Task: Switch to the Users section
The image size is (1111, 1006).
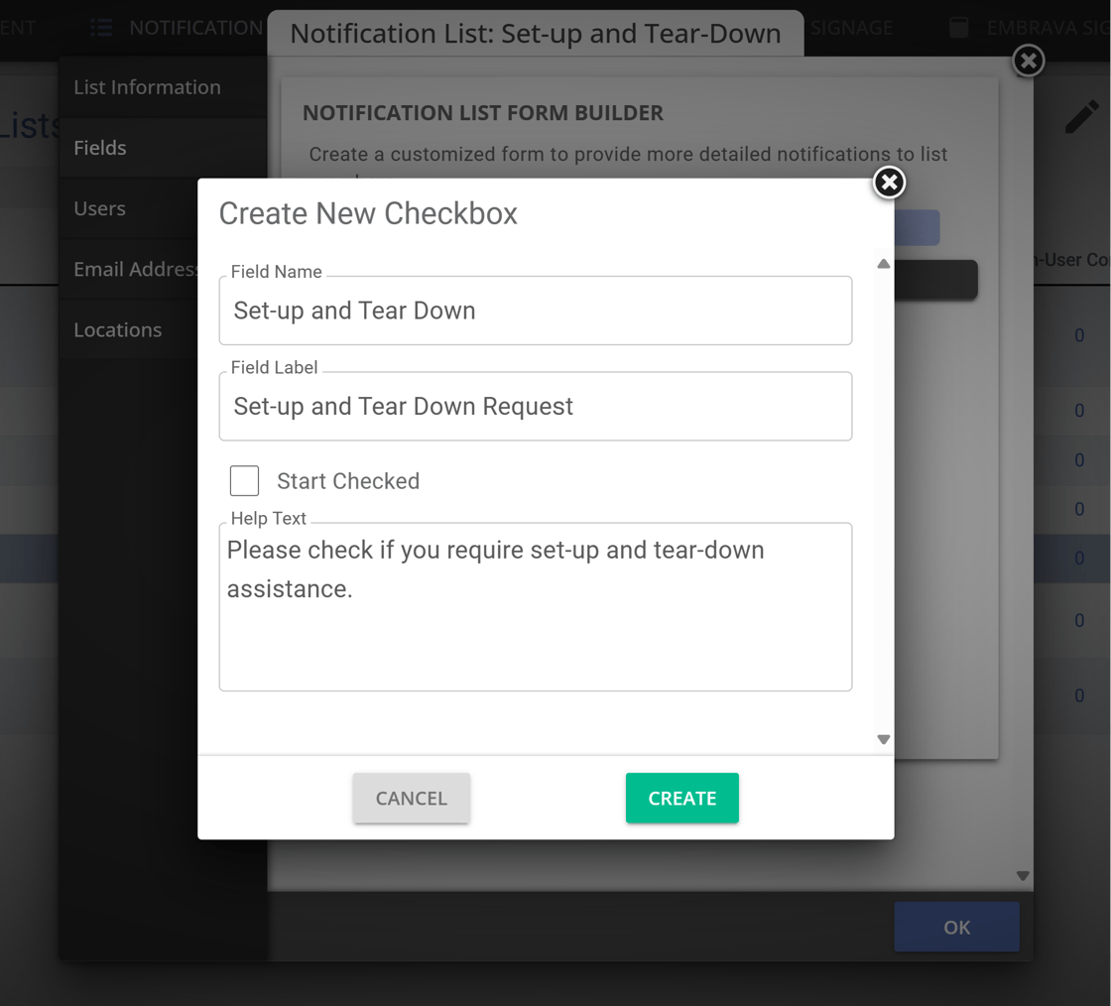Action: [100, 208]
